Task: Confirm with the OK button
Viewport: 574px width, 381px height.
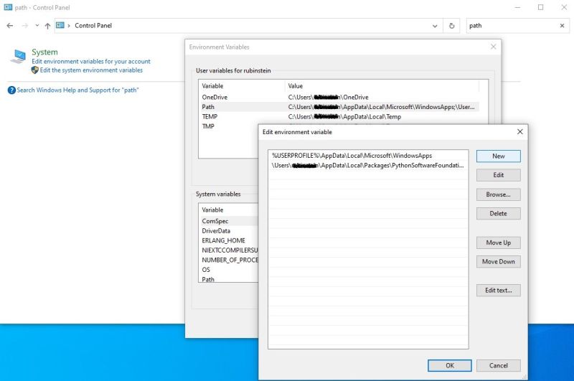Action: click(450, 366)
